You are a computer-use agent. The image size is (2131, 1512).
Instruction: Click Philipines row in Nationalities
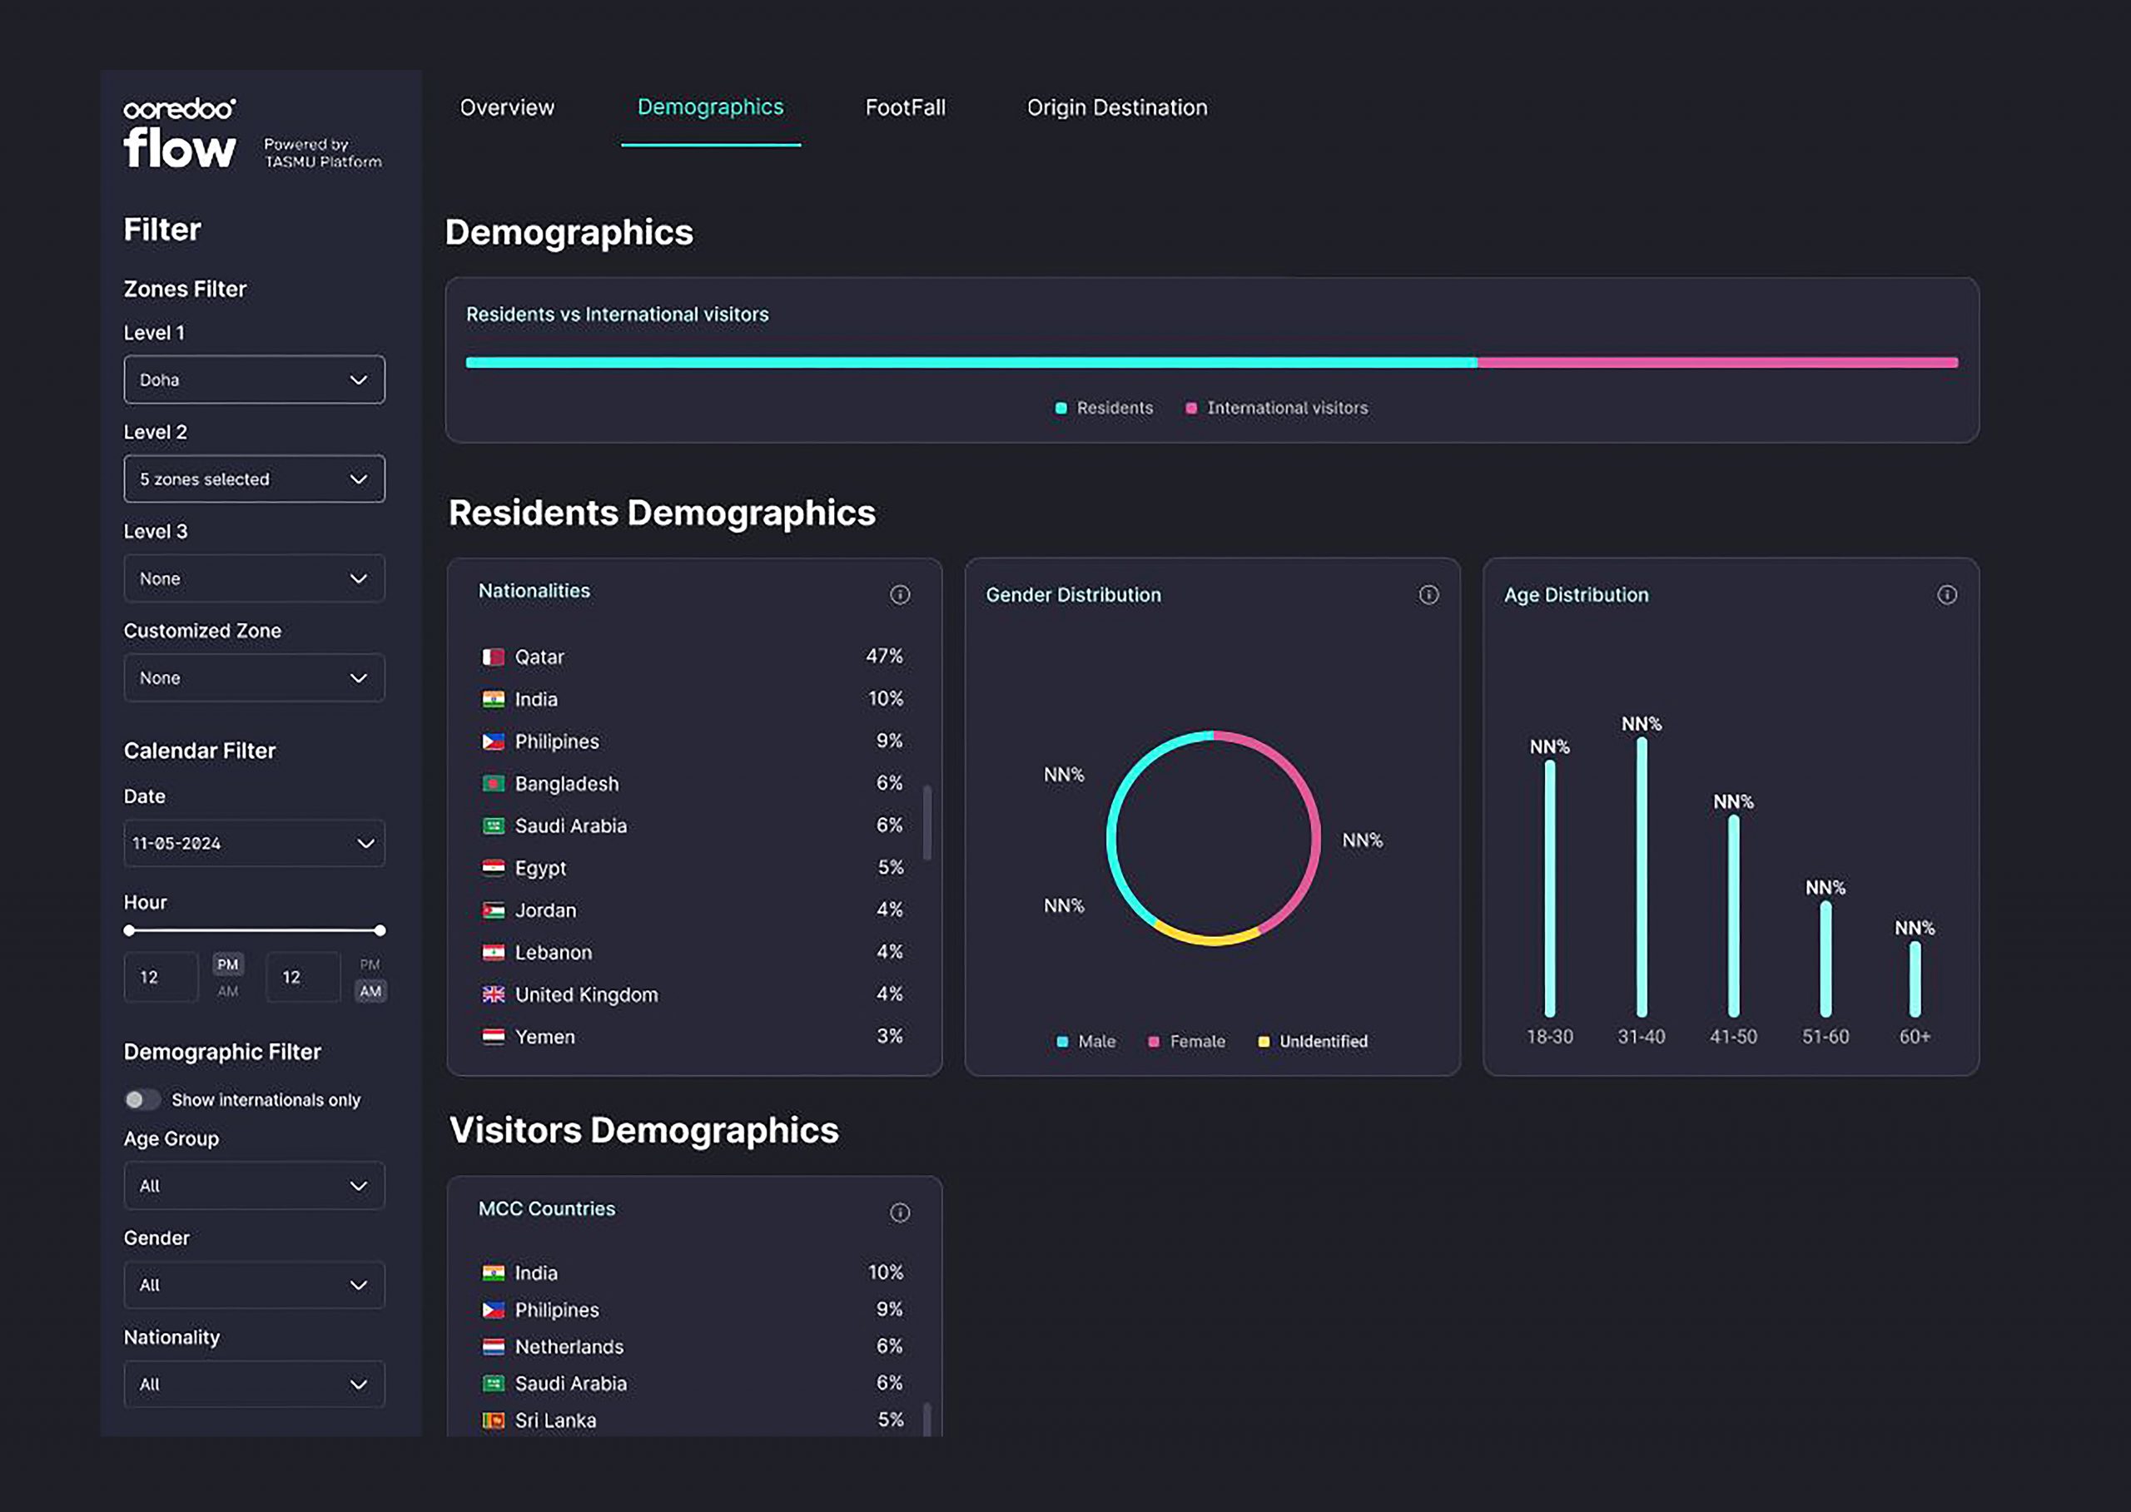(692, 742)
